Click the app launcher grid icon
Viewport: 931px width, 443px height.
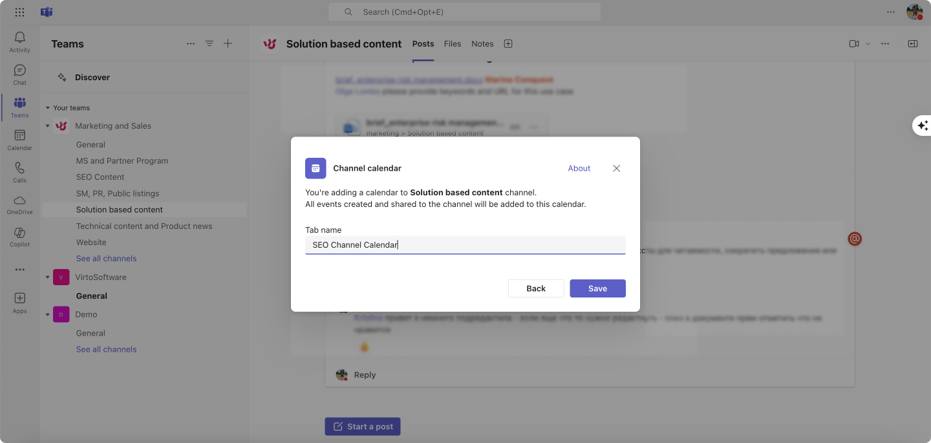[x=19, y=12]
